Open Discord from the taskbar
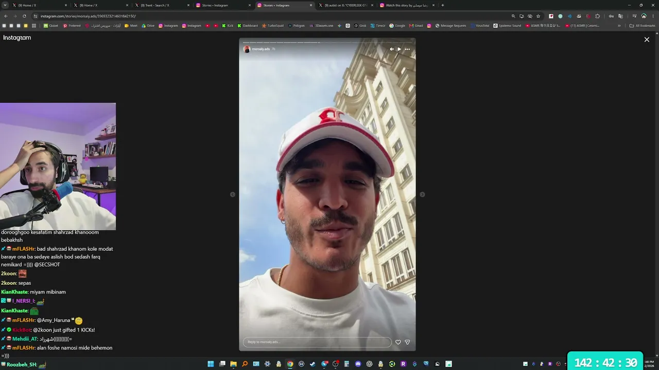Image resolution: width=659 pixels, height=370 pixels. point(358,364)
